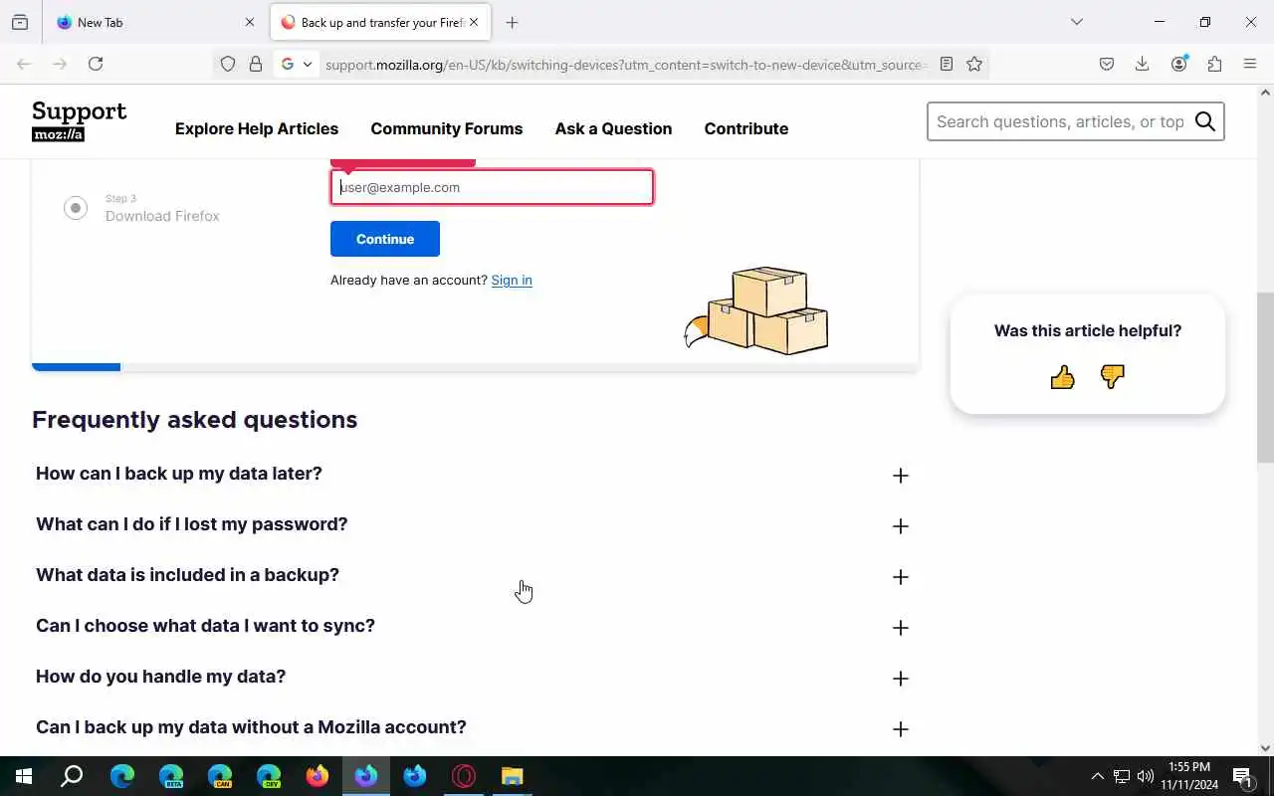
Task: Open the Contribute menu
Action: point(746,128)
